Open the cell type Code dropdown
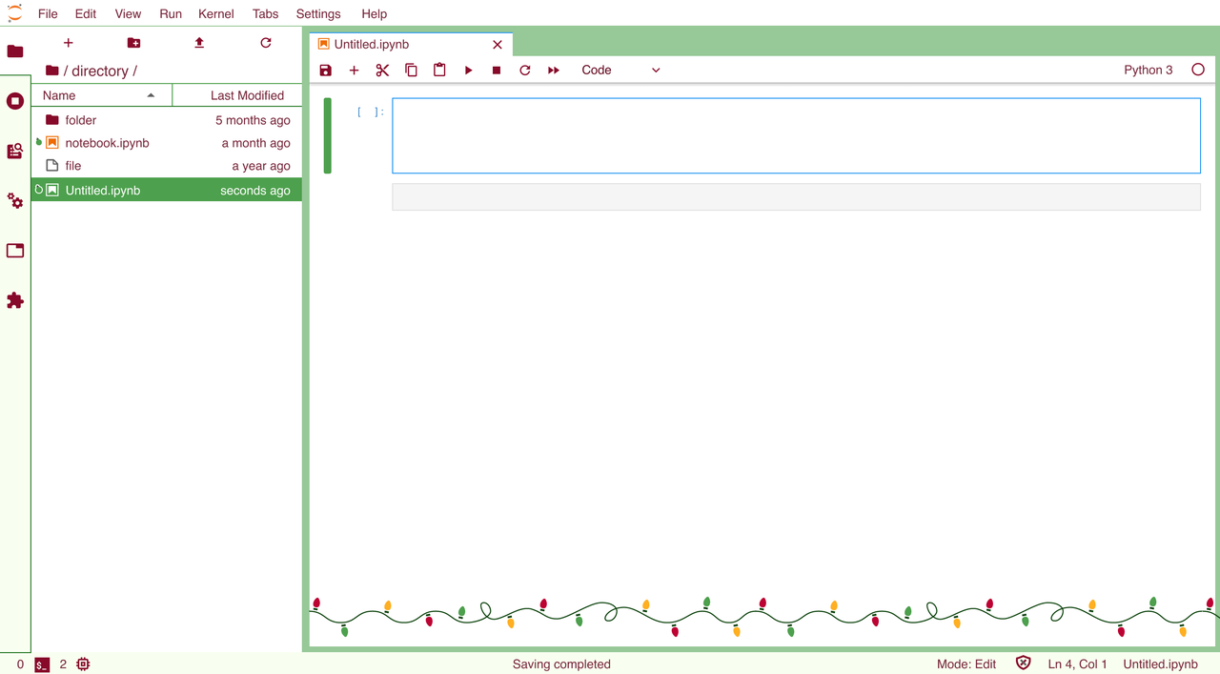This screenshot has width=1220, height=674. click(x=620, y=71)
